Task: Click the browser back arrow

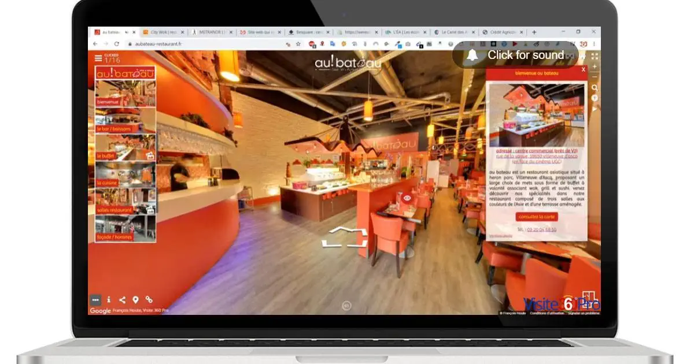Action: click(95, 44)
